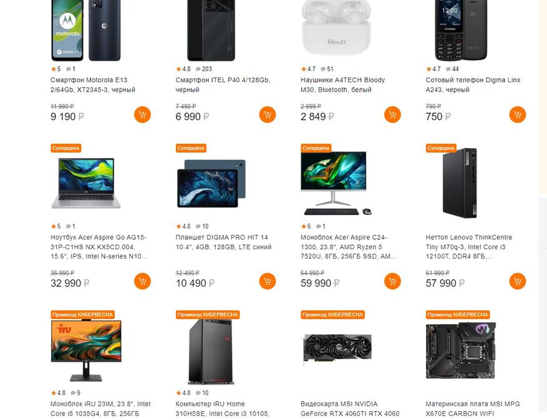The height and width of the screenshot is (420, 547).
Task: Add Acer Aspire Go laptop to cart
Action: tap(142, 281)
